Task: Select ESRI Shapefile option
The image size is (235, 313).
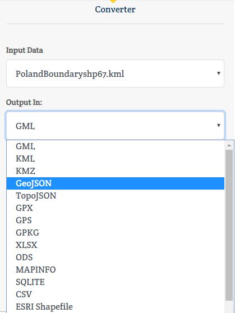Action: click(116, 307)
